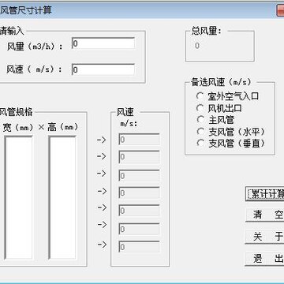Click the 清空 button
284x284 pixels.
pyautogui.click(x=265, y=215)
